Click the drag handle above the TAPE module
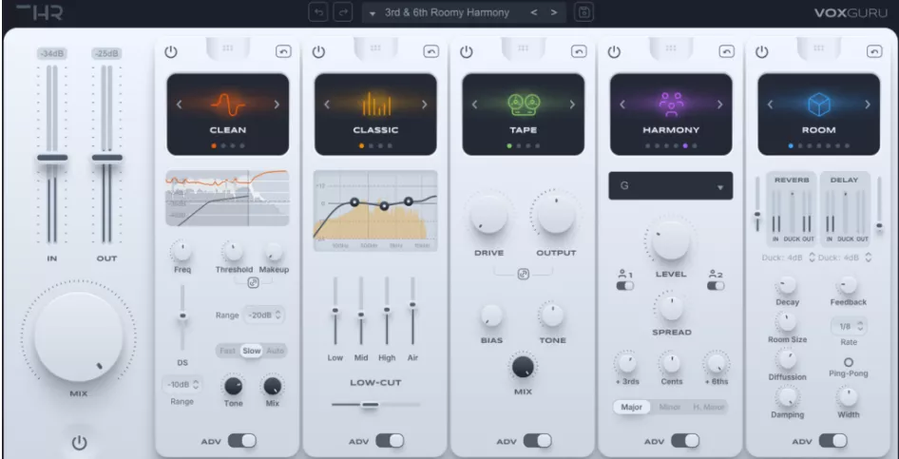899x459 pixels. tap(524, 48)
